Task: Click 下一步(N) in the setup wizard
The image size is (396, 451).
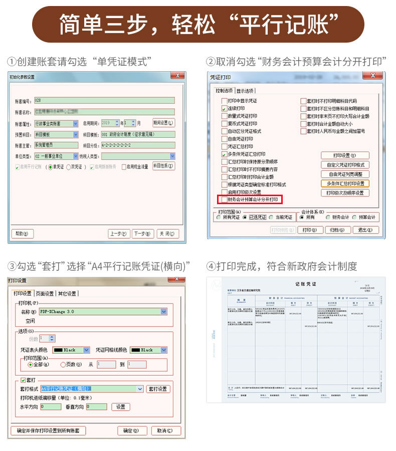Action: coord(143,234)
